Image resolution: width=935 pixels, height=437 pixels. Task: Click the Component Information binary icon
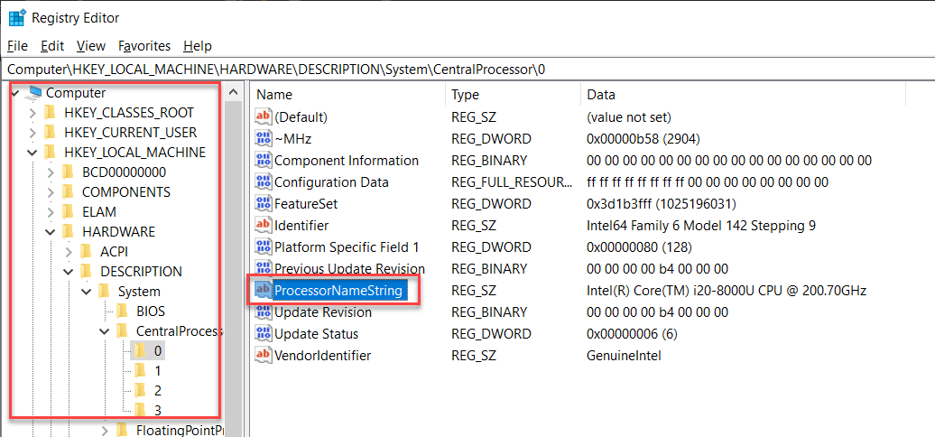tap(263, 161)
